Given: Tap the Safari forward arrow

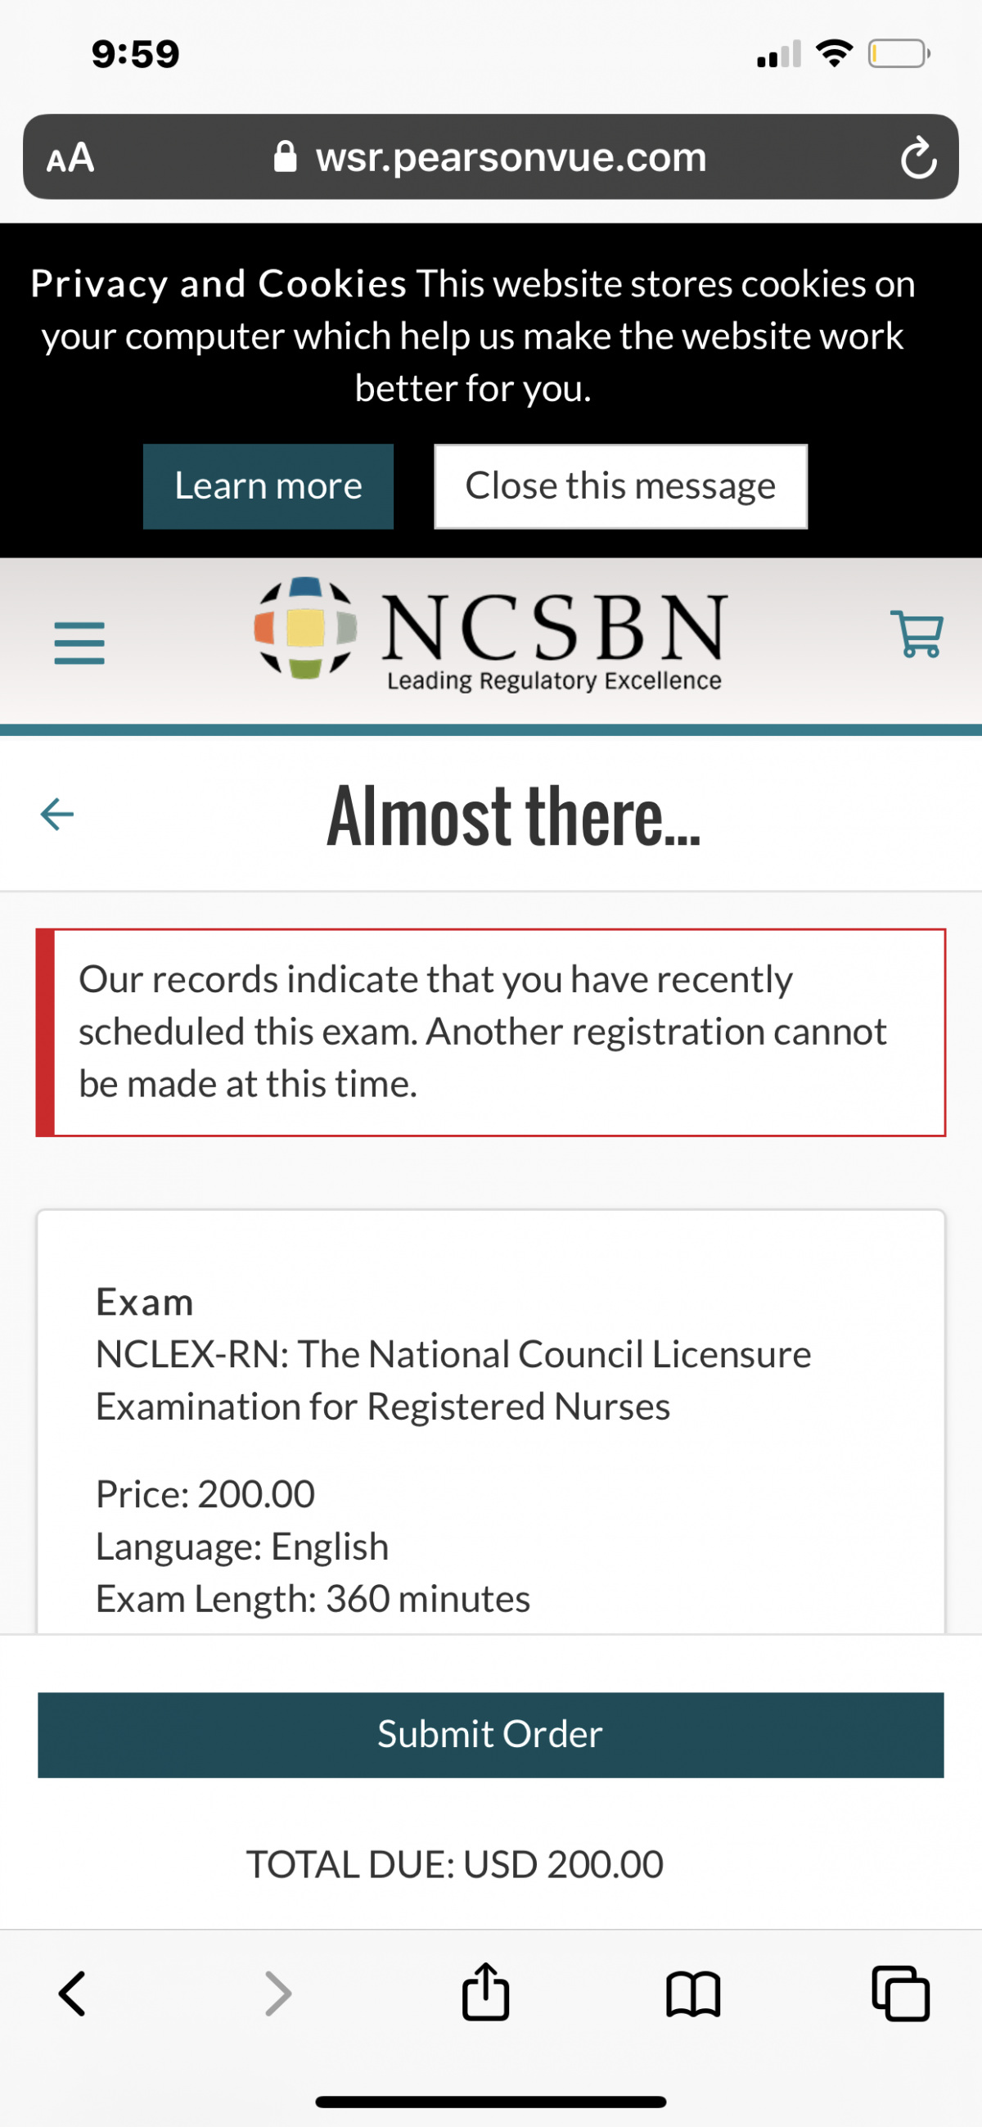Looking at the screenshot, I should point(278,1994).
